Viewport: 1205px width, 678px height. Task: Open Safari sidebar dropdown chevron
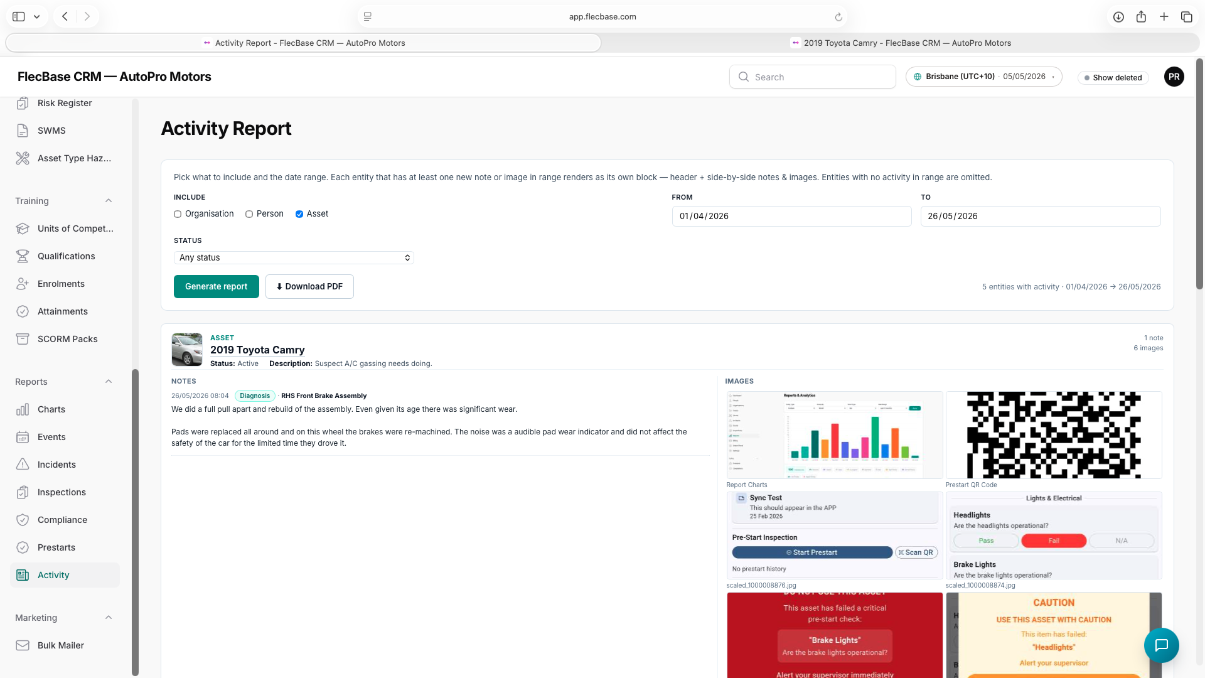(37, 17)
